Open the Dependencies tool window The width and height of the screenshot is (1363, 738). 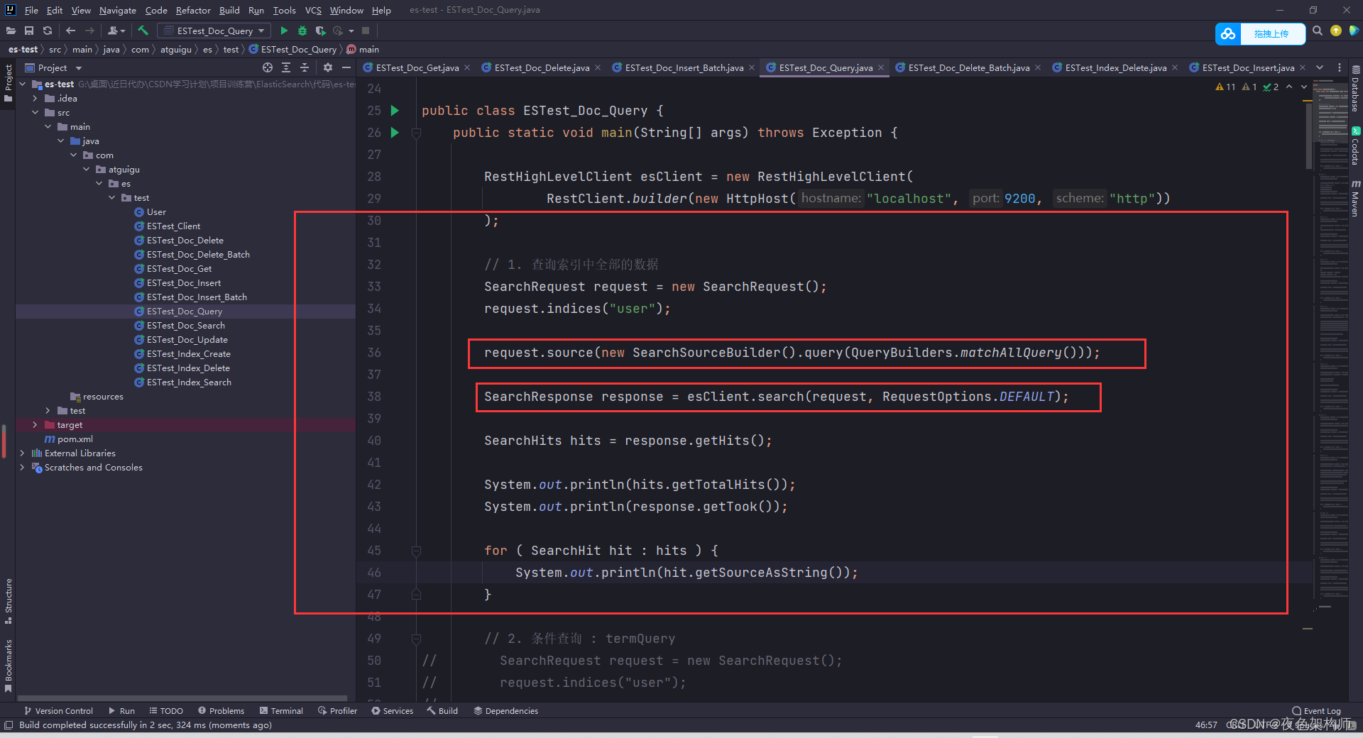tap(505, 710)
